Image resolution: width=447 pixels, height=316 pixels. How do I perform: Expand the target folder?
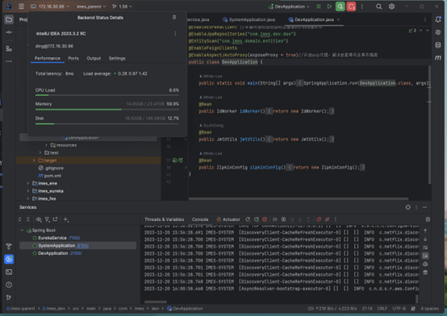tap(34, 160)
